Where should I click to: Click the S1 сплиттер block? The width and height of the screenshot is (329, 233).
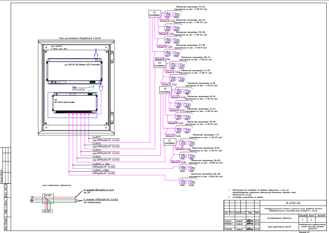point(170,142)
